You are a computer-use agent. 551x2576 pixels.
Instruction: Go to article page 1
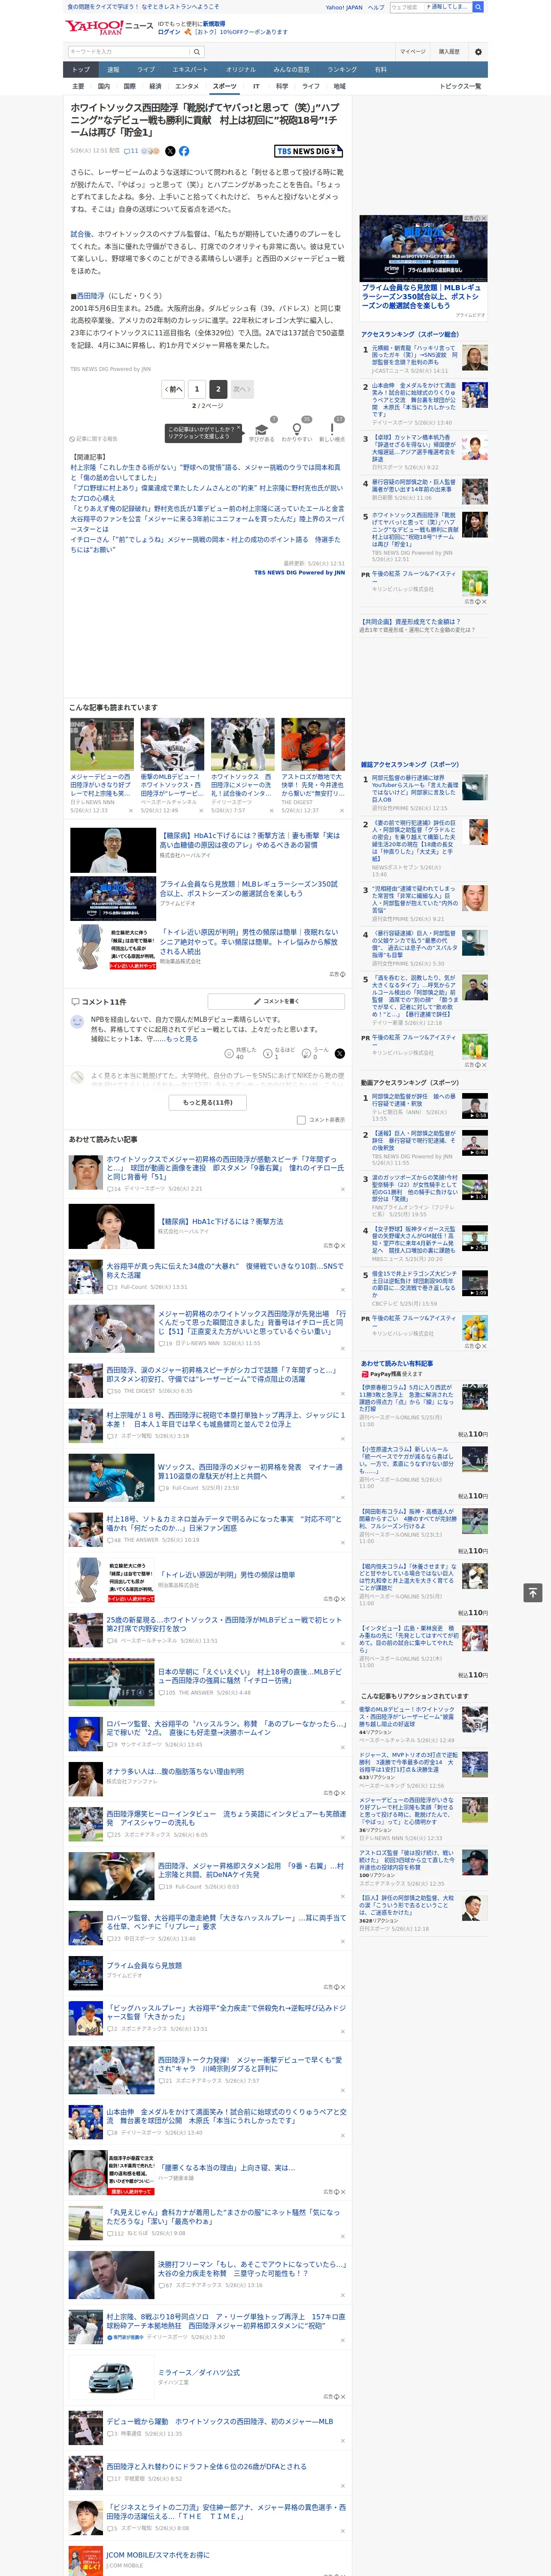point(197,389)
